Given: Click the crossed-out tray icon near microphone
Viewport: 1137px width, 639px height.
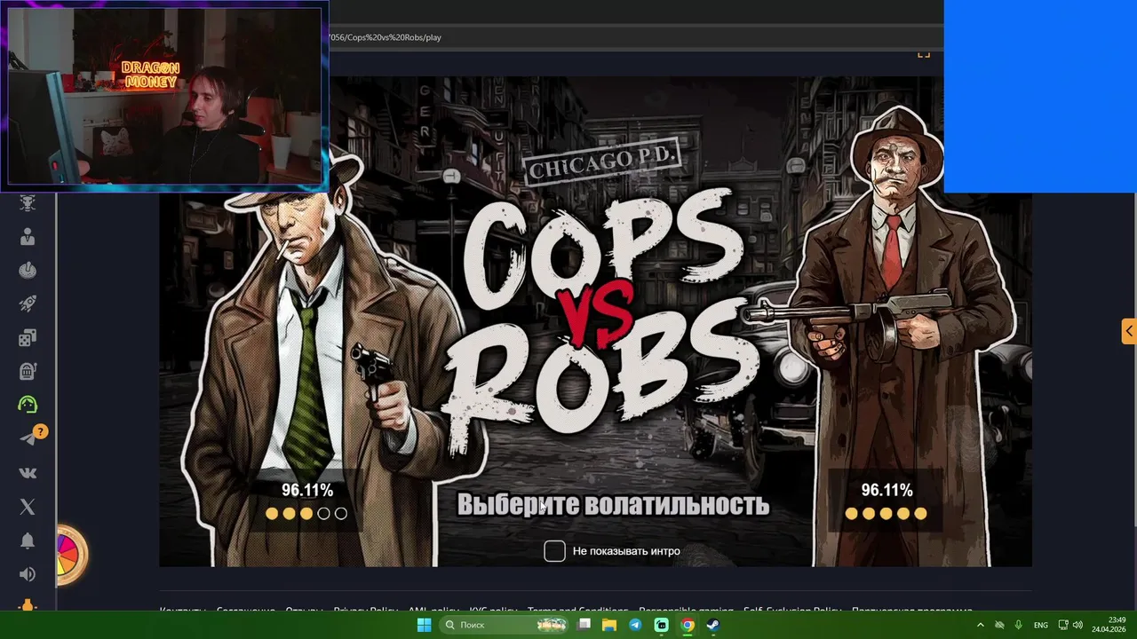Looking at the screenshot, I should coord(999,625).
